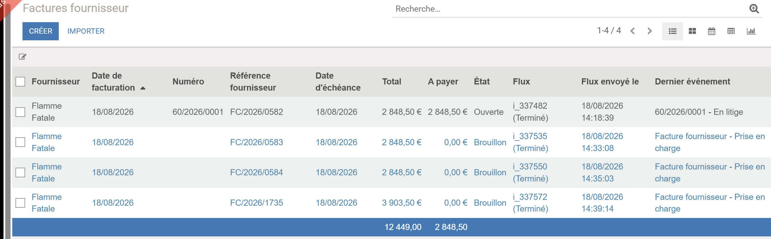The image size is (771, 239).
Task: Go to next page arrow
Action: [649, 31]
